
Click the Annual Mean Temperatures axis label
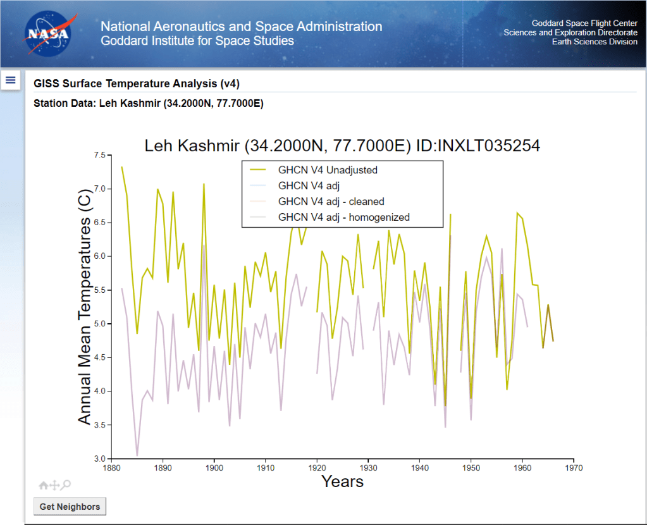click(x=85, y=306)
